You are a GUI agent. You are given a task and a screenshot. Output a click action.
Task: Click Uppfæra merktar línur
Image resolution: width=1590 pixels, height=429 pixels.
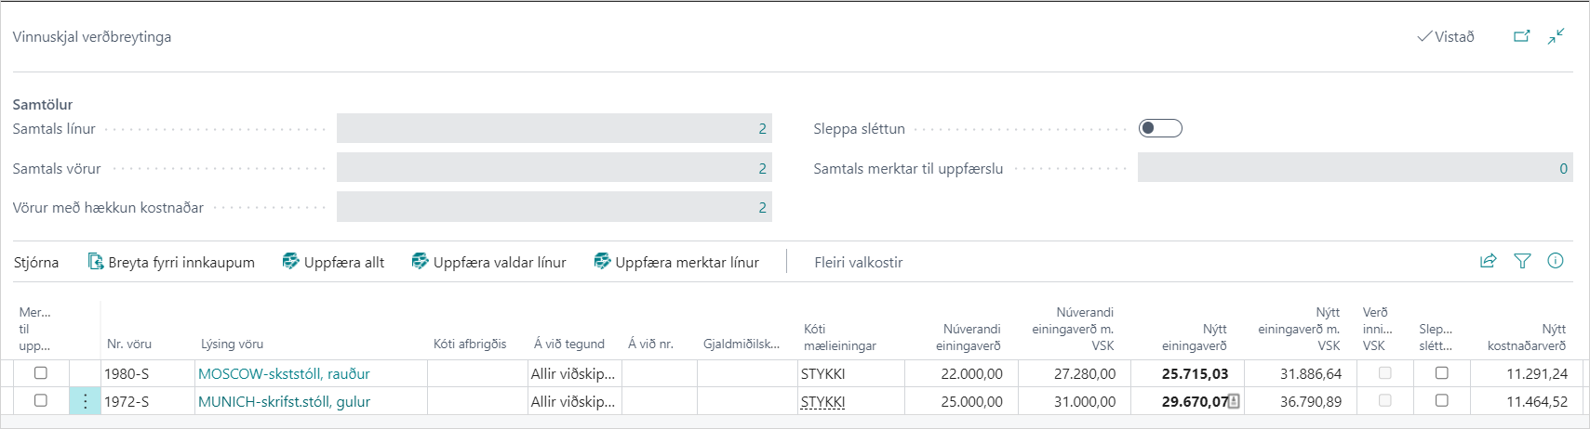point(676,262)
